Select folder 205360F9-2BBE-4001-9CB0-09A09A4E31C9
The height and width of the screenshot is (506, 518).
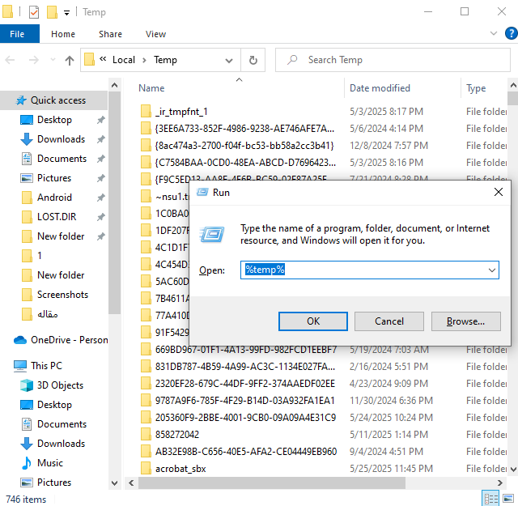coord(245,418)
